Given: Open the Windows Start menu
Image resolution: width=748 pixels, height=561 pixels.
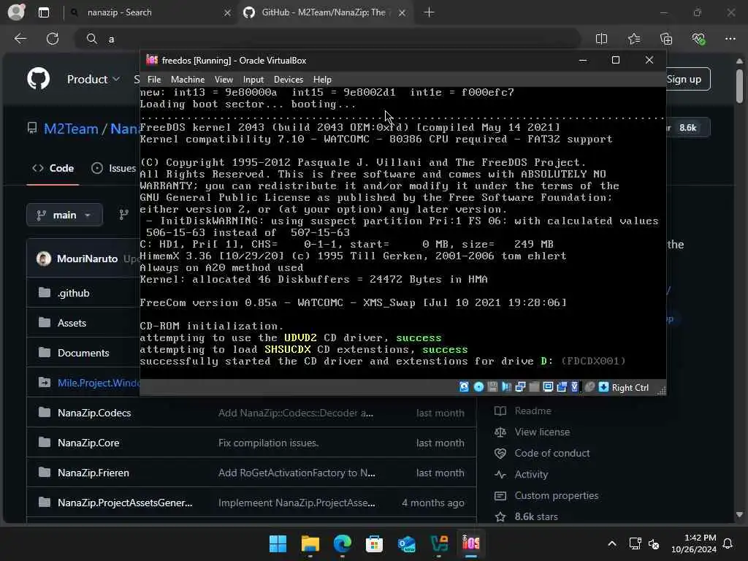Looking at the screenshot, I should [278, 543].
